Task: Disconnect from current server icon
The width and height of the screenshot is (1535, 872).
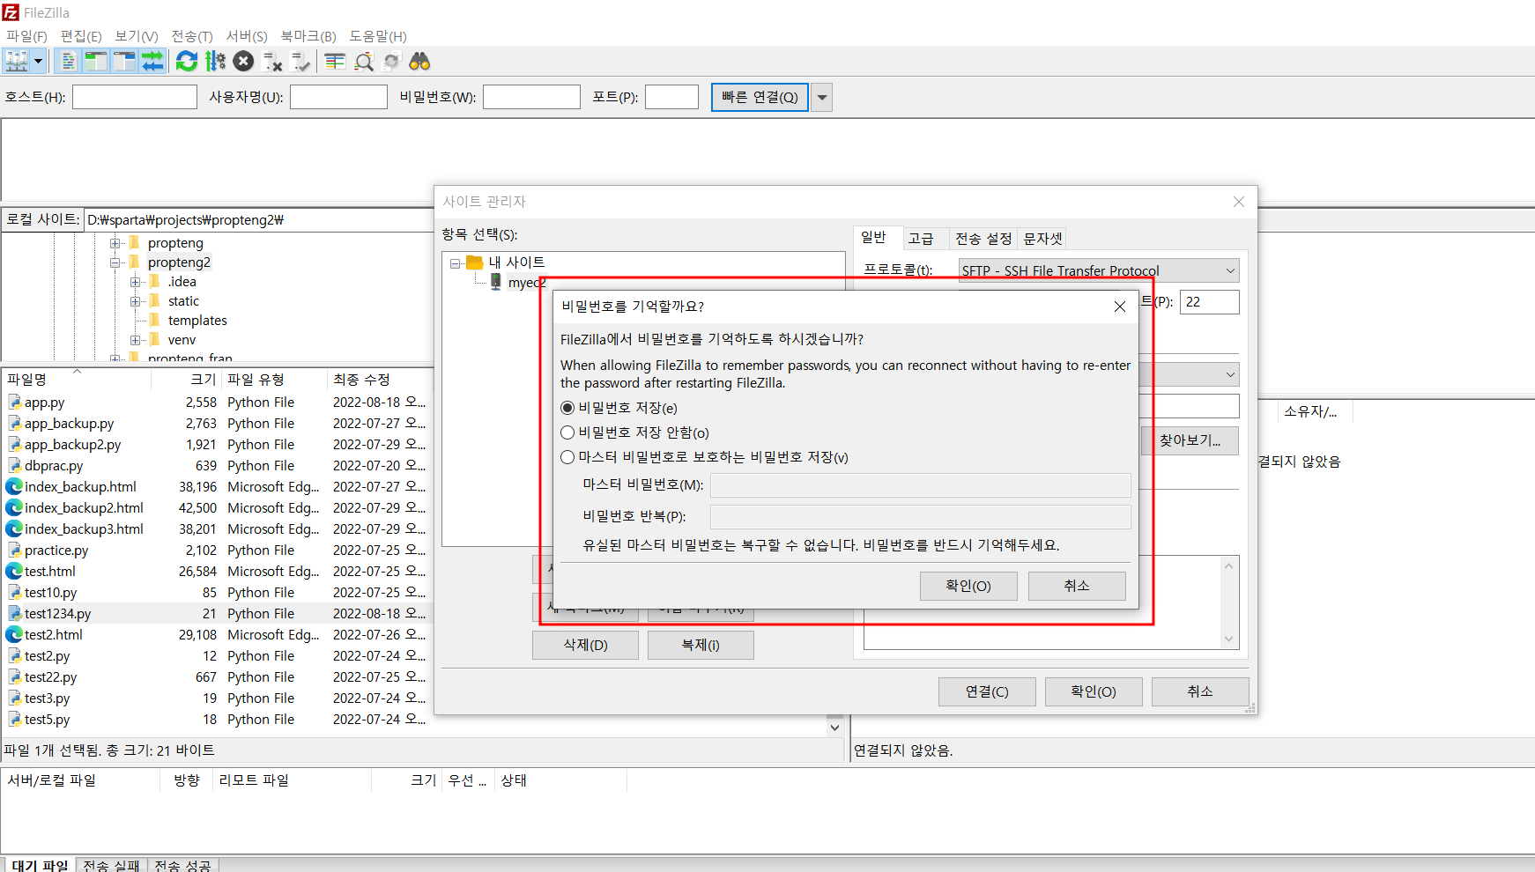Action: click(x=273, y=61)
